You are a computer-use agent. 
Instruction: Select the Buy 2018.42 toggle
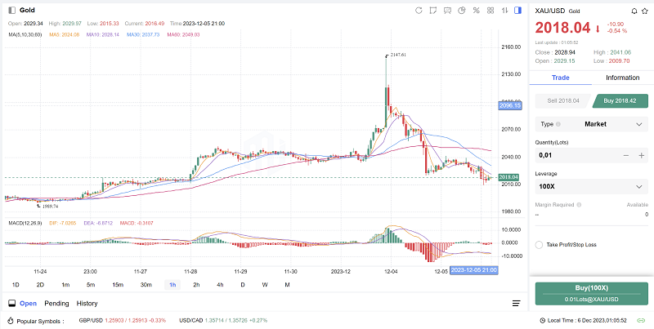click(620, 100)
